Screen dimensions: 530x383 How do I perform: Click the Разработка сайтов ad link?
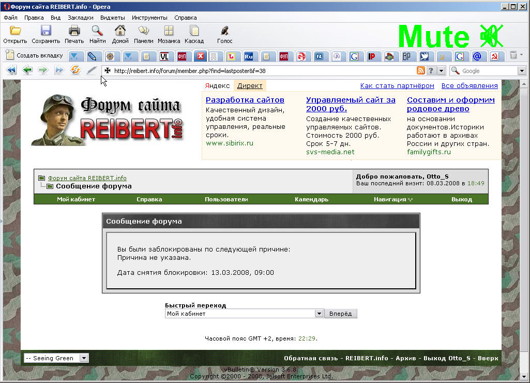pyautogui.click(x=245, y=100)
